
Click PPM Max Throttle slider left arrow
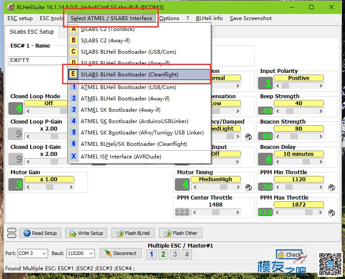(277, 213)
